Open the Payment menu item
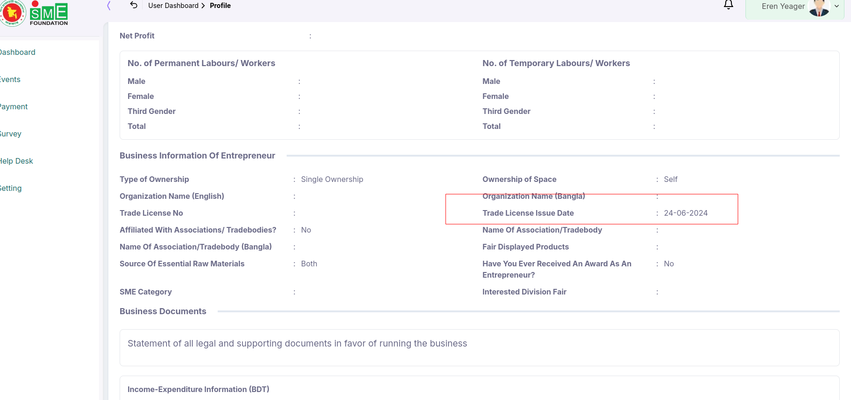The height and width of the screenshot is (400, 851). pyautogui.click(x=14, y=106)
